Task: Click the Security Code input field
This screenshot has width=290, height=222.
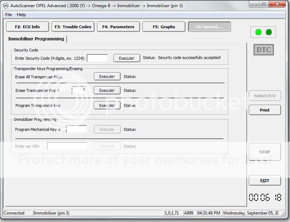Action: (x=97, y=58)
